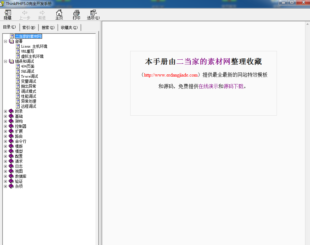Select the 性能调试 topic
This screenshot has height=245, width=310.
(x=28, y=96)
